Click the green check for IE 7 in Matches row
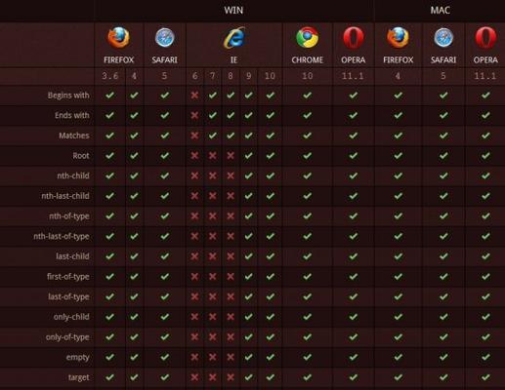 coord(213,136)
